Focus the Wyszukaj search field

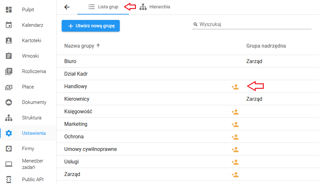[x=252, y=24]
